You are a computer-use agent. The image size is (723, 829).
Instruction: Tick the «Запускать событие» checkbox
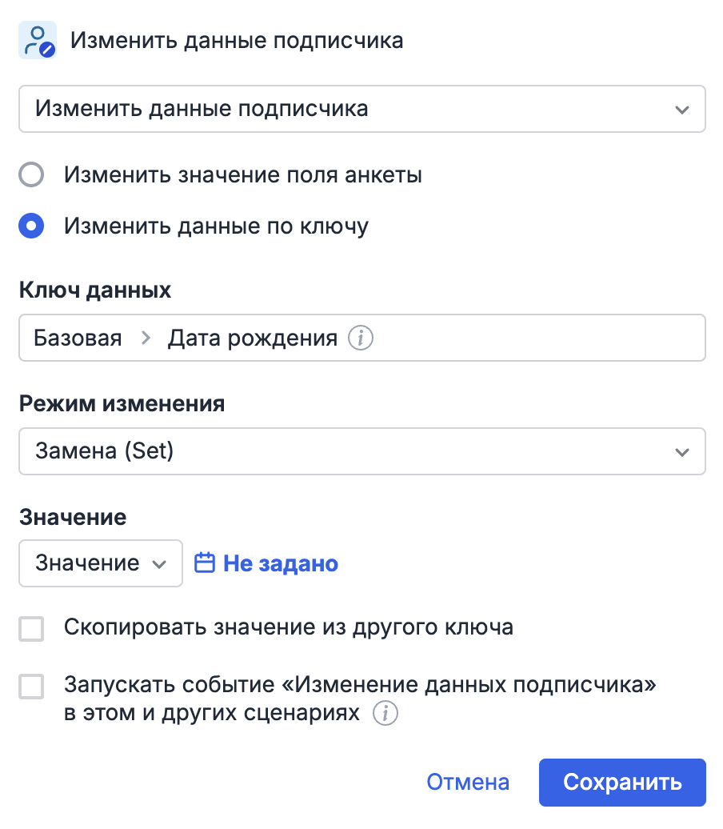click(x=31, y=687)
